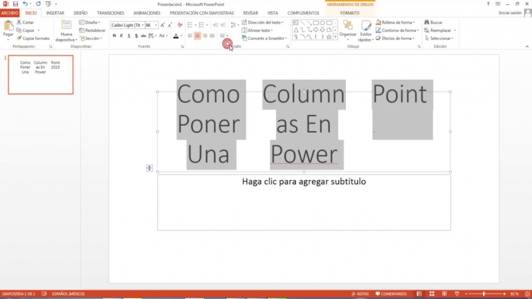The image size is (532, 299).
Task: Toggle bold (N) formatting
Action: tap(114, 35)
